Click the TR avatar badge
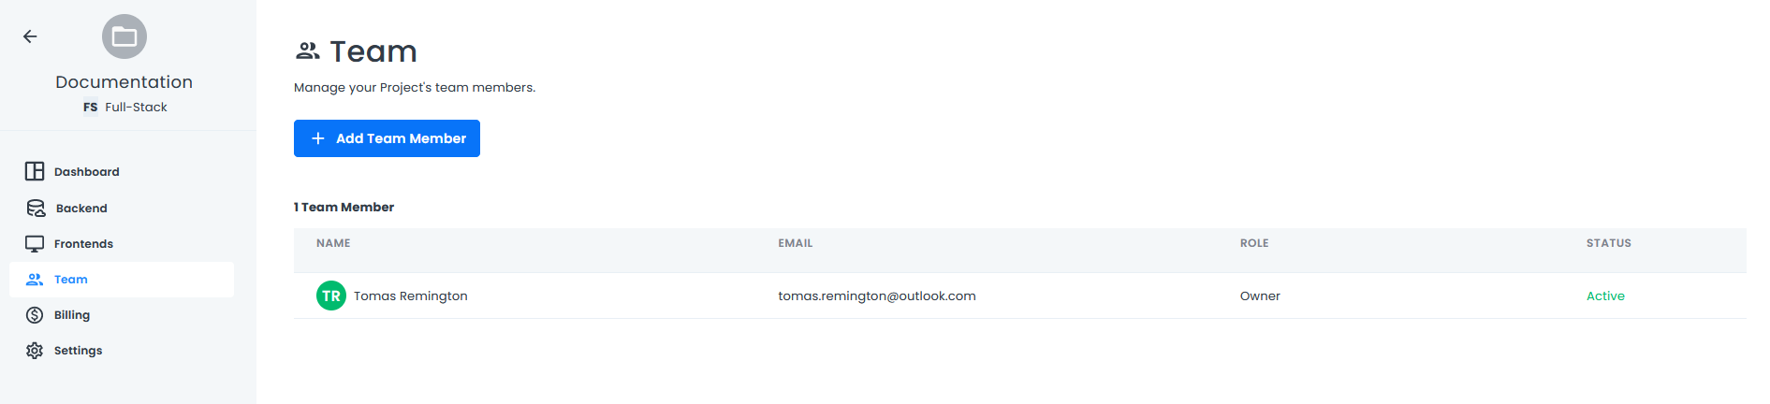 coord(331,296)
